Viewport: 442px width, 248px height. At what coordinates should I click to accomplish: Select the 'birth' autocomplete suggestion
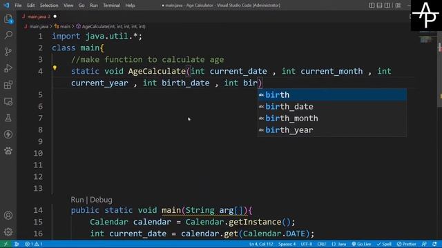click(332, 95)
